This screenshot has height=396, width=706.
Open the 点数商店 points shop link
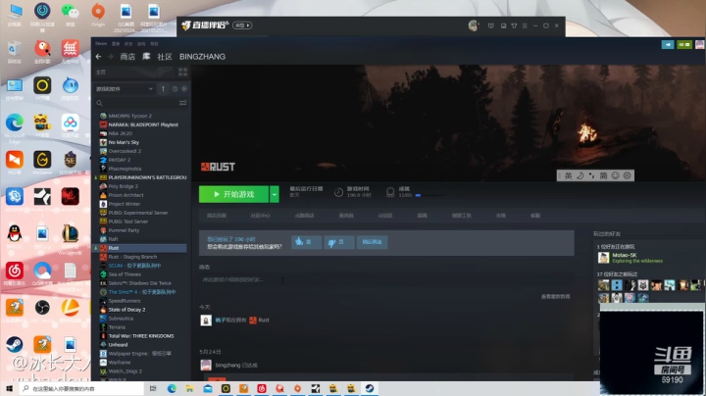tap(304, 216)
